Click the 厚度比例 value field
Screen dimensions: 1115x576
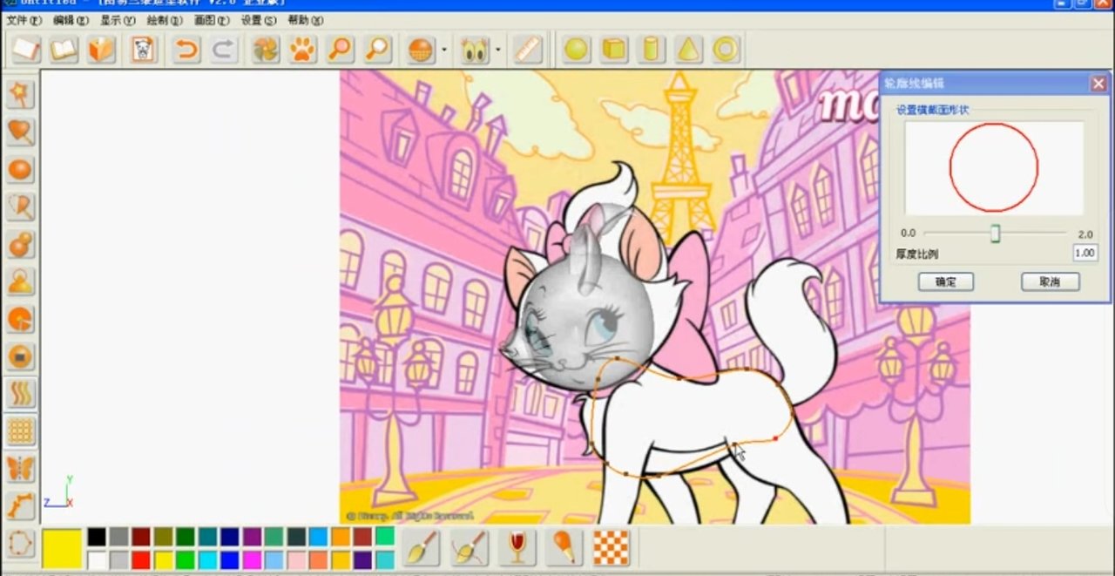click(1085, 253)
